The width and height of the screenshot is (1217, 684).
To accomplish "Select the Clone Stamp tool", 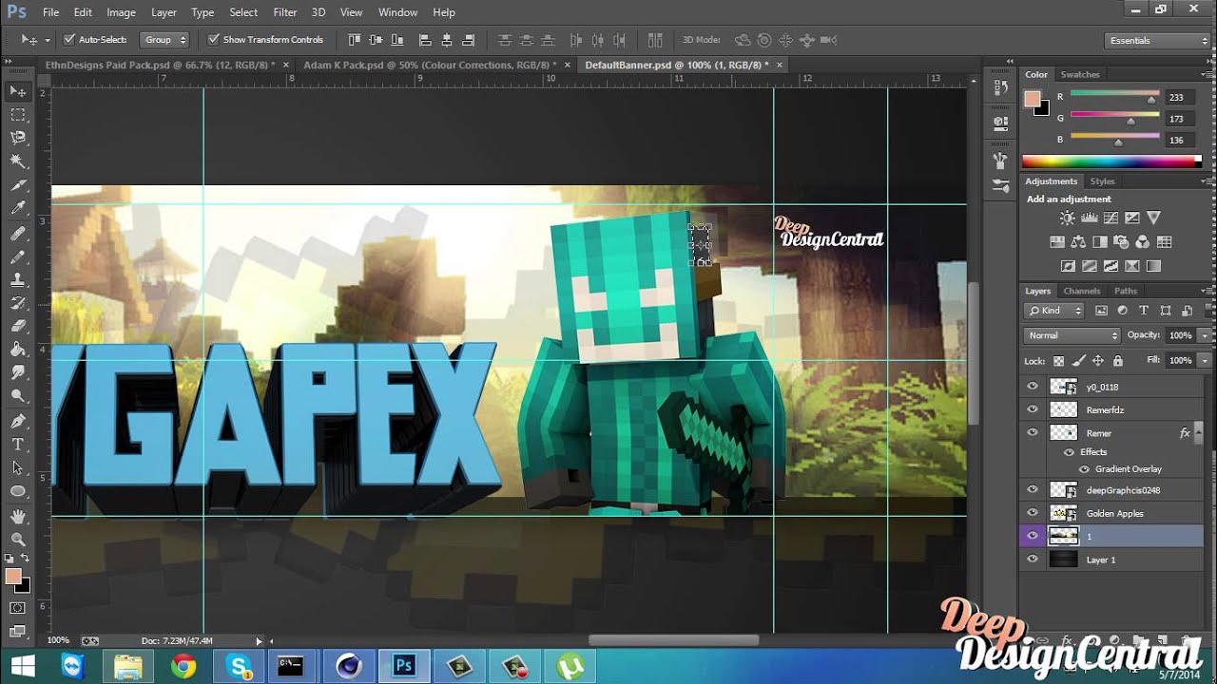I will tap(17, 280).
